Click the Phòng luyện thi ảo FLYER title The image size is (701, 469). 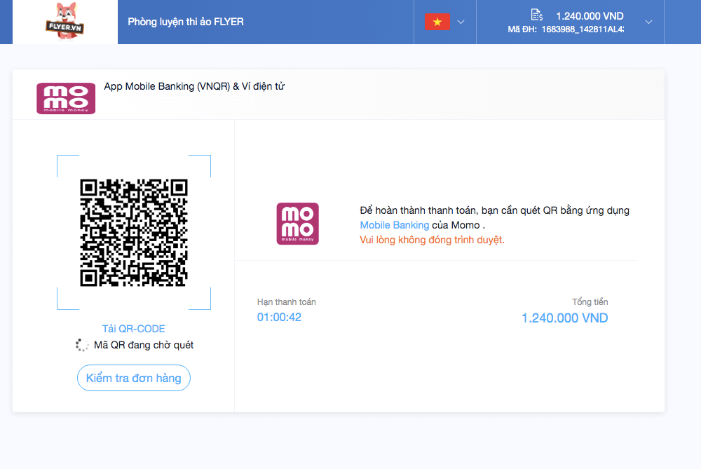(186, 22)
